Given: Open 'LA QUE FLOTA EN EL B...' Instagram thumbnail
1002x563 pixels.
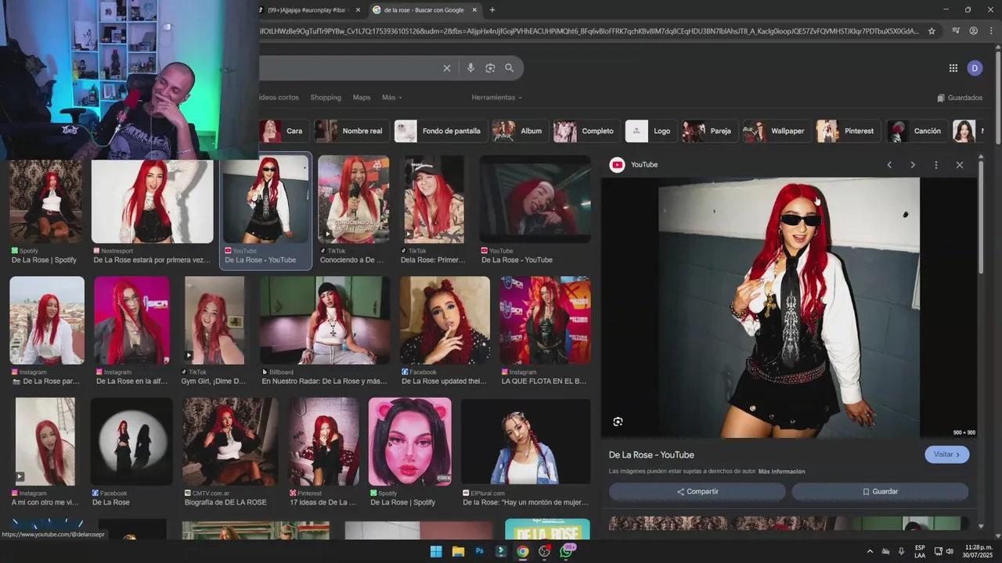Looking at the screenshot, I should click(x=546, y=320).
